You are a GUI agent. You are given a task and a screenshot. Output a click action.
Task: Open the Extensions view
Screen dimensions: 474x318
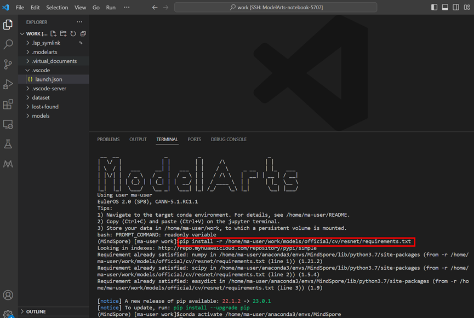[x=8, y=104]
